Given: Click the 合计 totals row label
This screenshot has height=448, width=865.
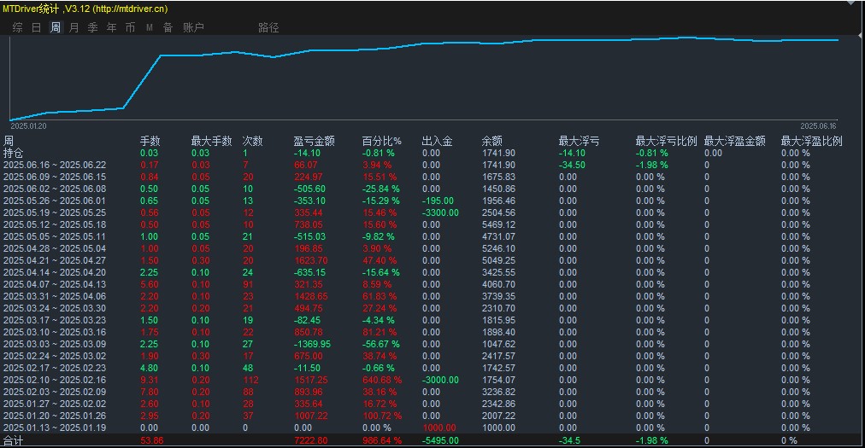Looking at the screenshot, I should point(13,441).
